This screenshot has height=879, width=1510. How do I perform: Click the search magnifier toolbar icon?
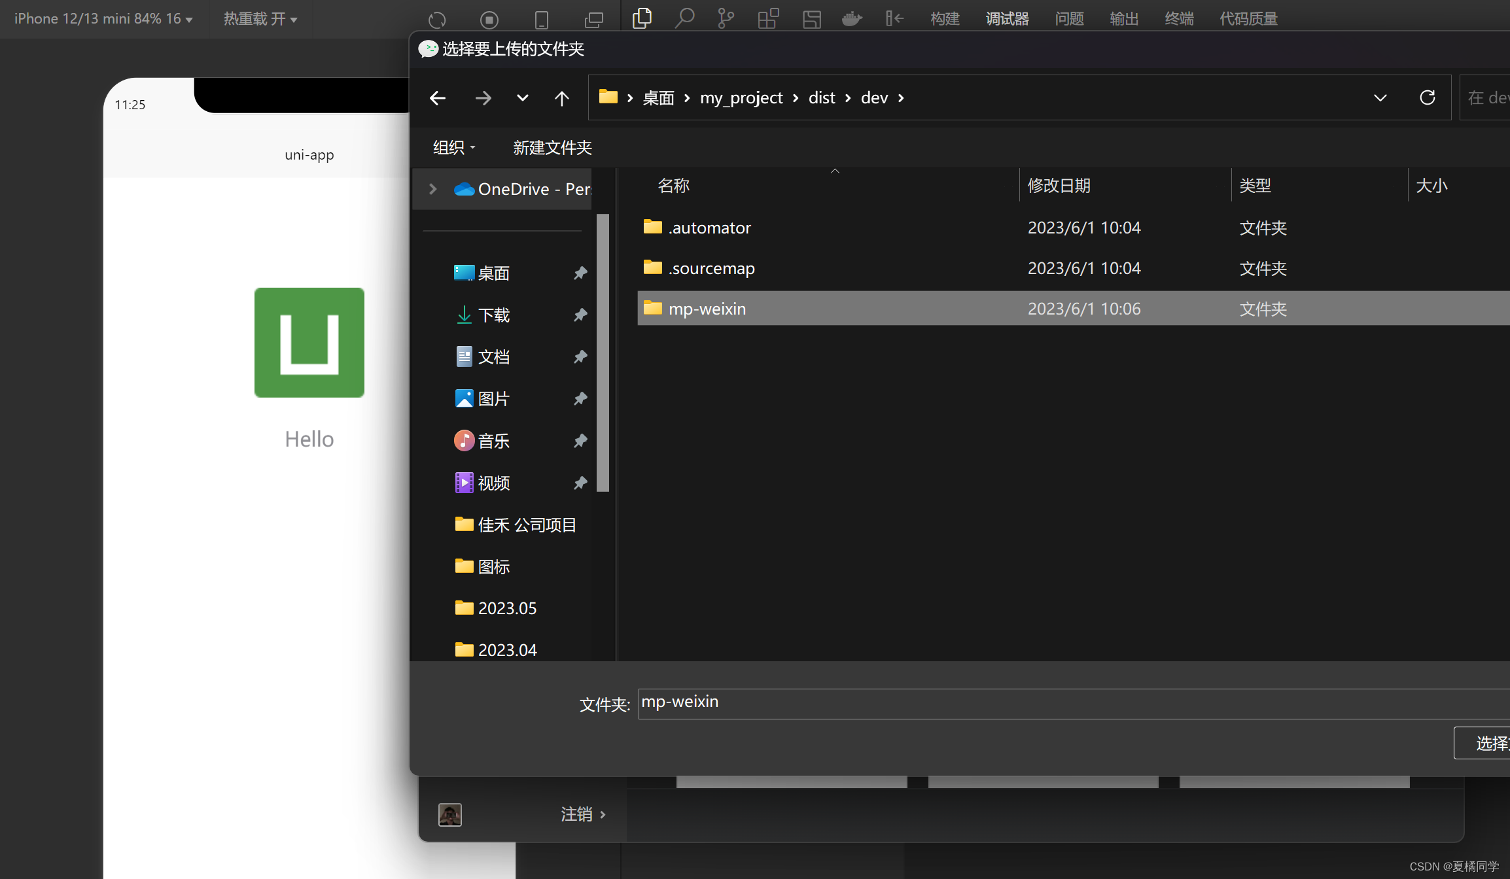(684, 18)
